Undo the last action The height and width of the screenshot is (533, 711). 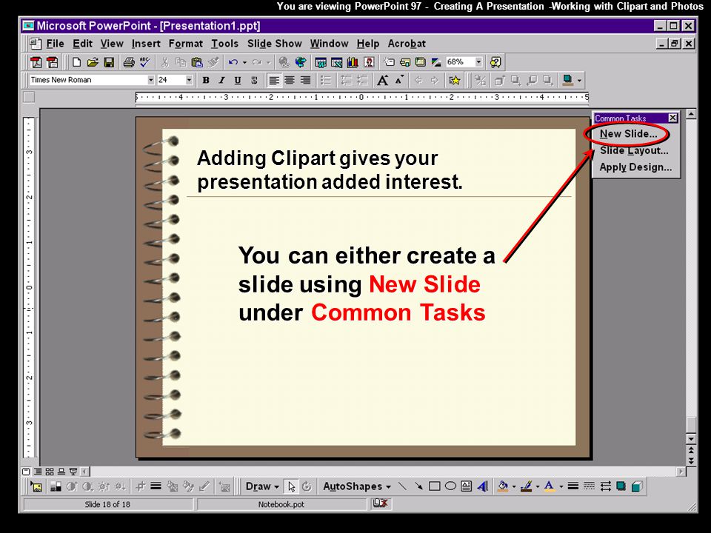233,62
